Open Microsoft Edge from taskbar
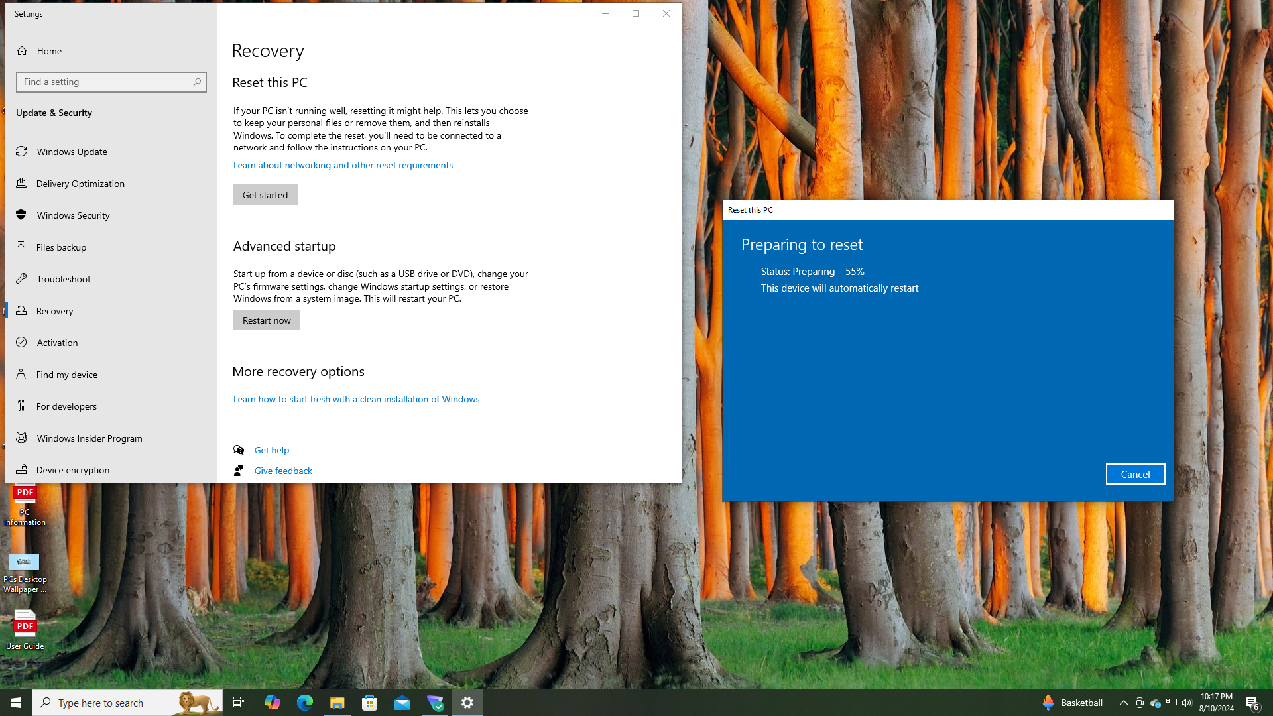Screen dimensions: 1273x716 304,703
